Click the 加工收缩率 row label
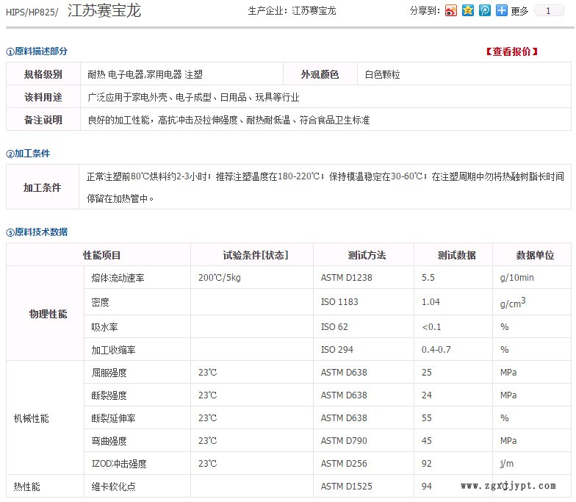The width and height of the screenshot is (576, 502). (x=113, y=350)
